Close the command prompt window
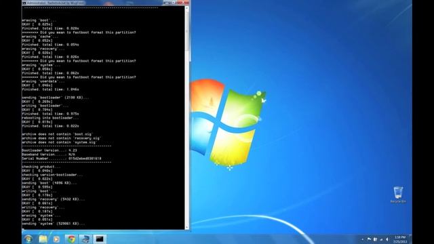Screen dimensions: 434x244 click(183, 3)
